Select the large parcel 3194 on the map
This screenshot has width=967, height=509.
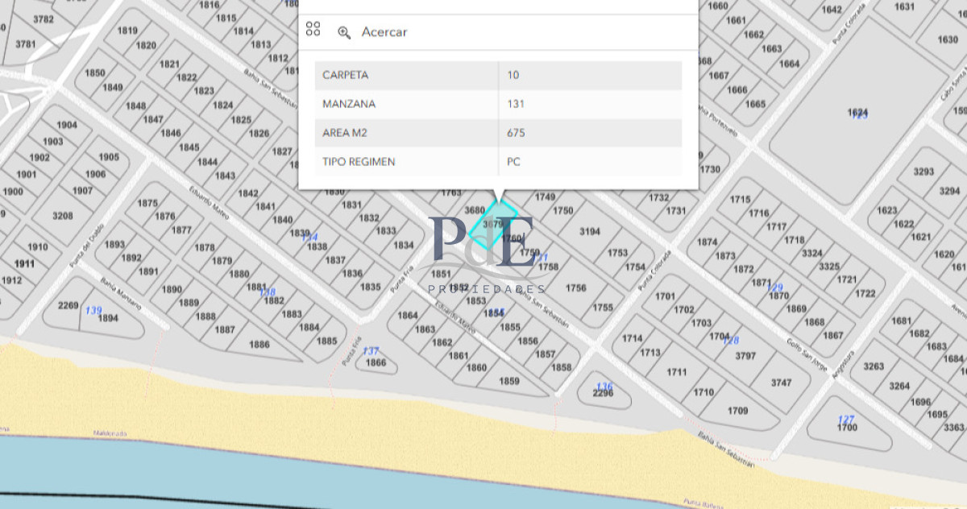(x=591, y=233)
